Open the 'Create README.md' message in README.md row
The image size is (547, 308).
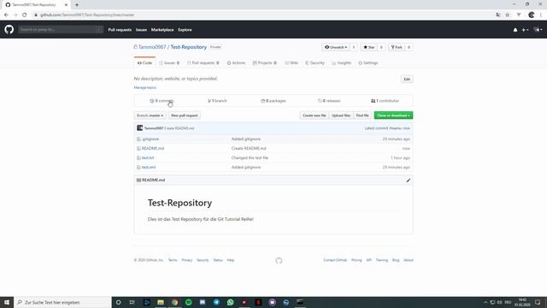[x=249, y=148]
